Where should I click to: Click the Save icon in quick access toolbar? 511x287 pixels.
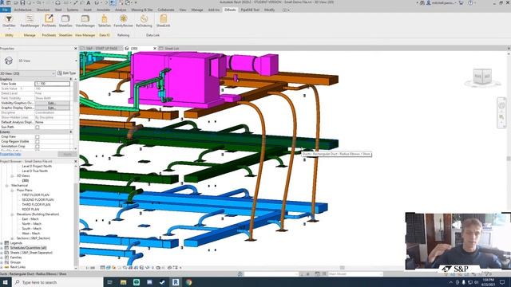(22, 2)
